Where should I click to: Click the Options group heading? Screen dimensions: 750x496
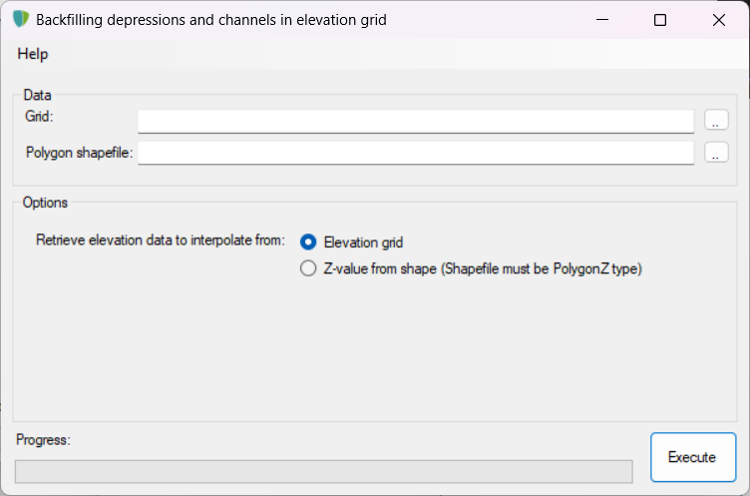click(45, 203)
